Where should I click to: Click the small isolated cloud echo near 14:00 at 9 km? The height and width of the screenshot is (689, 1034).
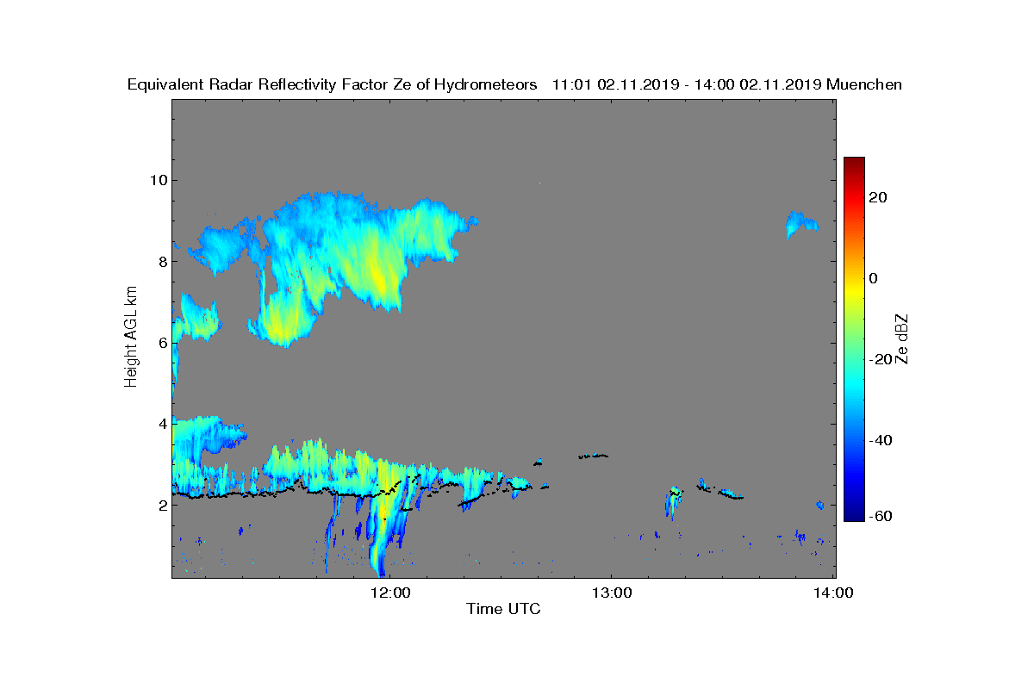pyautogui.click(x=800, y=224)
